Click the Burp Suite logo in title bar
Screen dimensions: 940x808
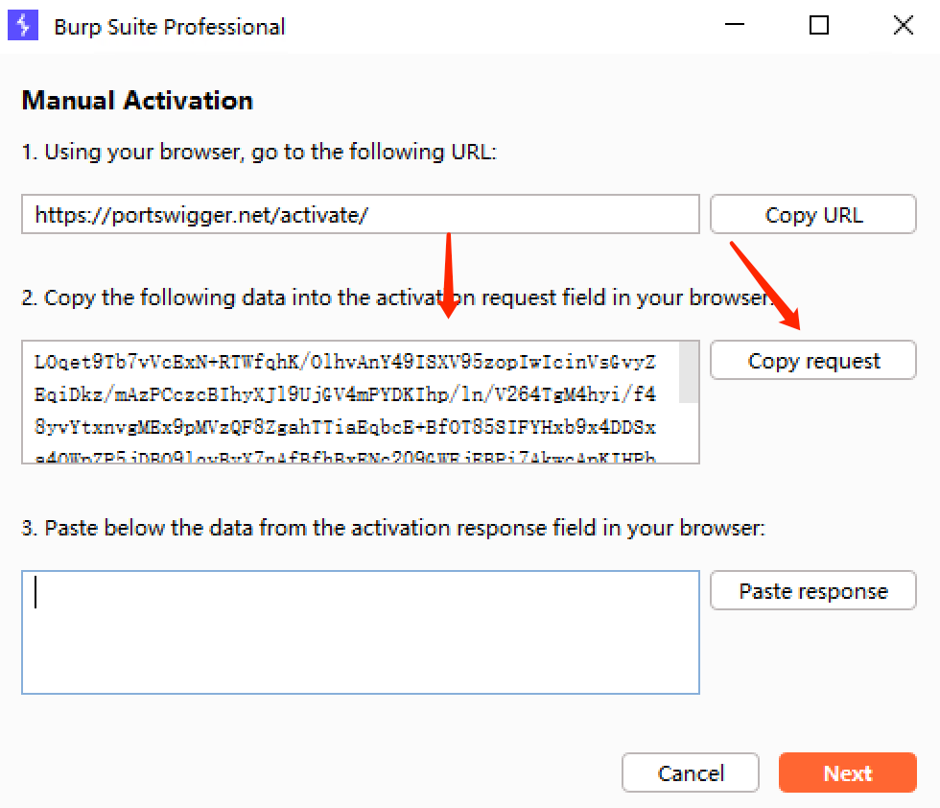(22, 26)
